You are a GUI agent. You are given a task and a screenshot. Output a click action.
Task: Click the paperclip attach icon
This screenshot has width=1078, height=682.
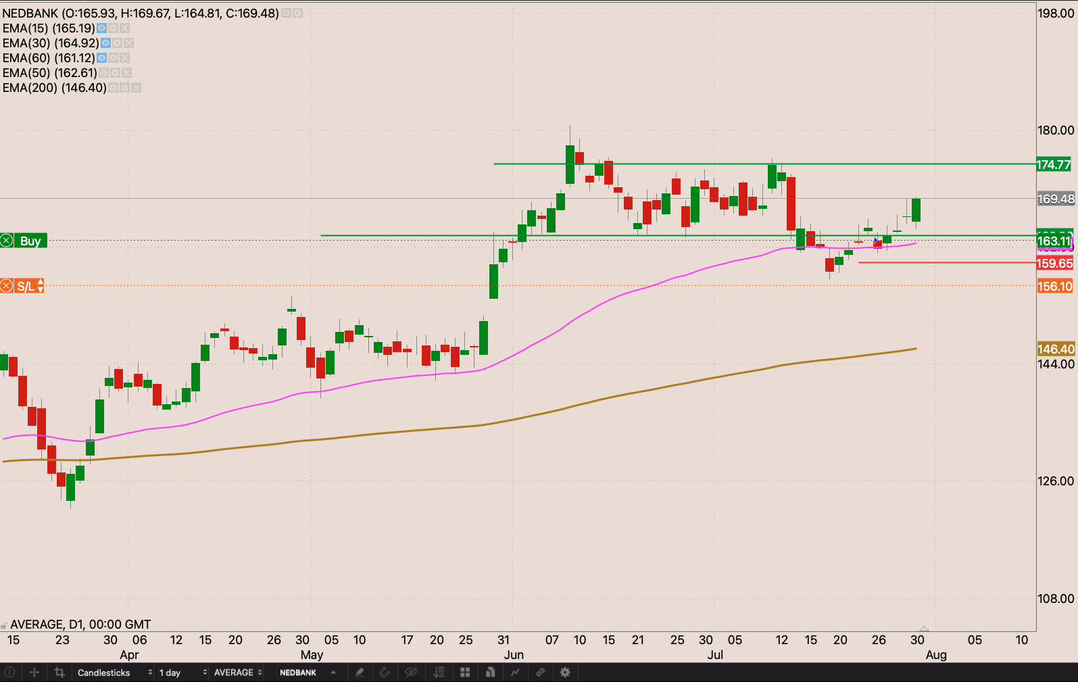click(385, 673)
